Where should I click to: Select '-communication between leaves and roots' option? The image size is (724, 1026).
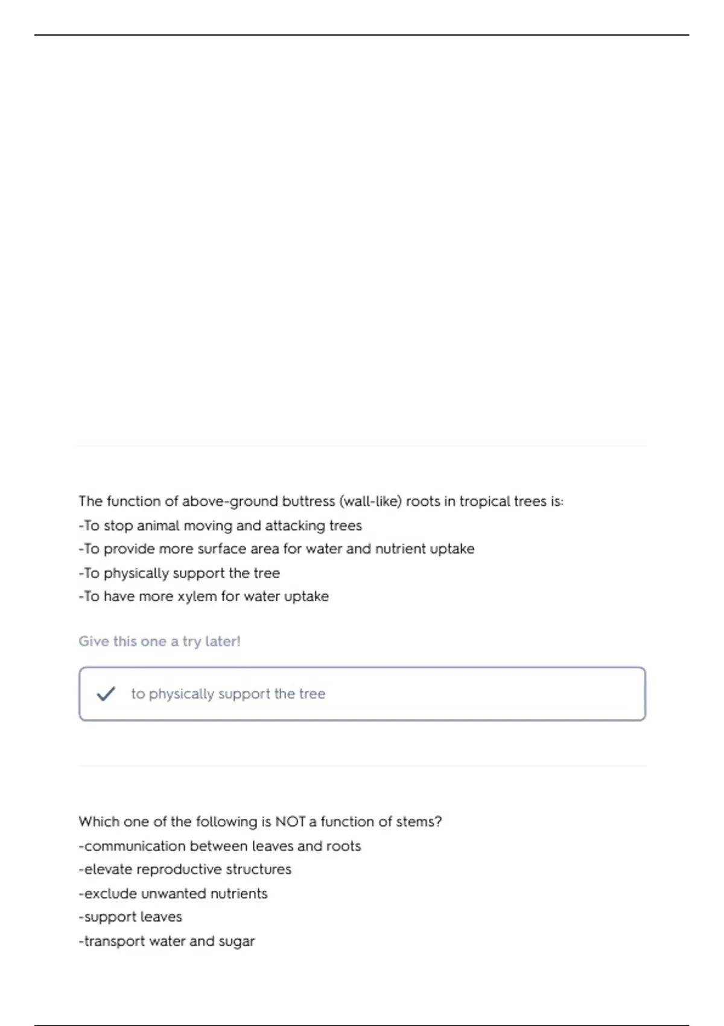pyautogui.click(x=220, y=846)
